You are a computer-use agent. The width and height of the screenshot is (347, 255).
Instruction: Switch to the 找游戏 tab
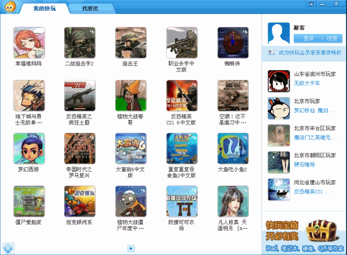(x=90, y=8)
